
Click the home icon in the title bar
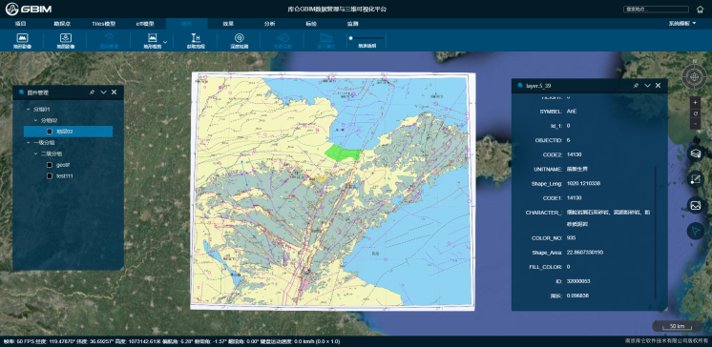pyautogui.click(x=700, y=10)
